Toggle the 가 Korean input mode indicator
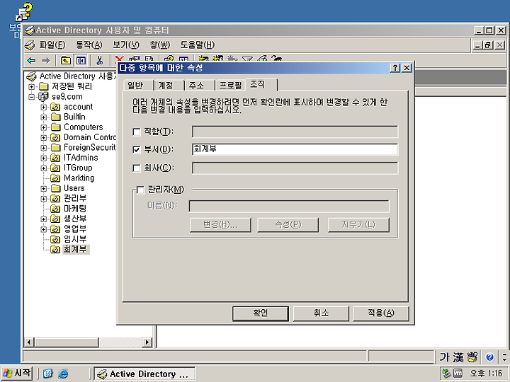Screen dimensions: 510x382 click(x=444, y=357)
